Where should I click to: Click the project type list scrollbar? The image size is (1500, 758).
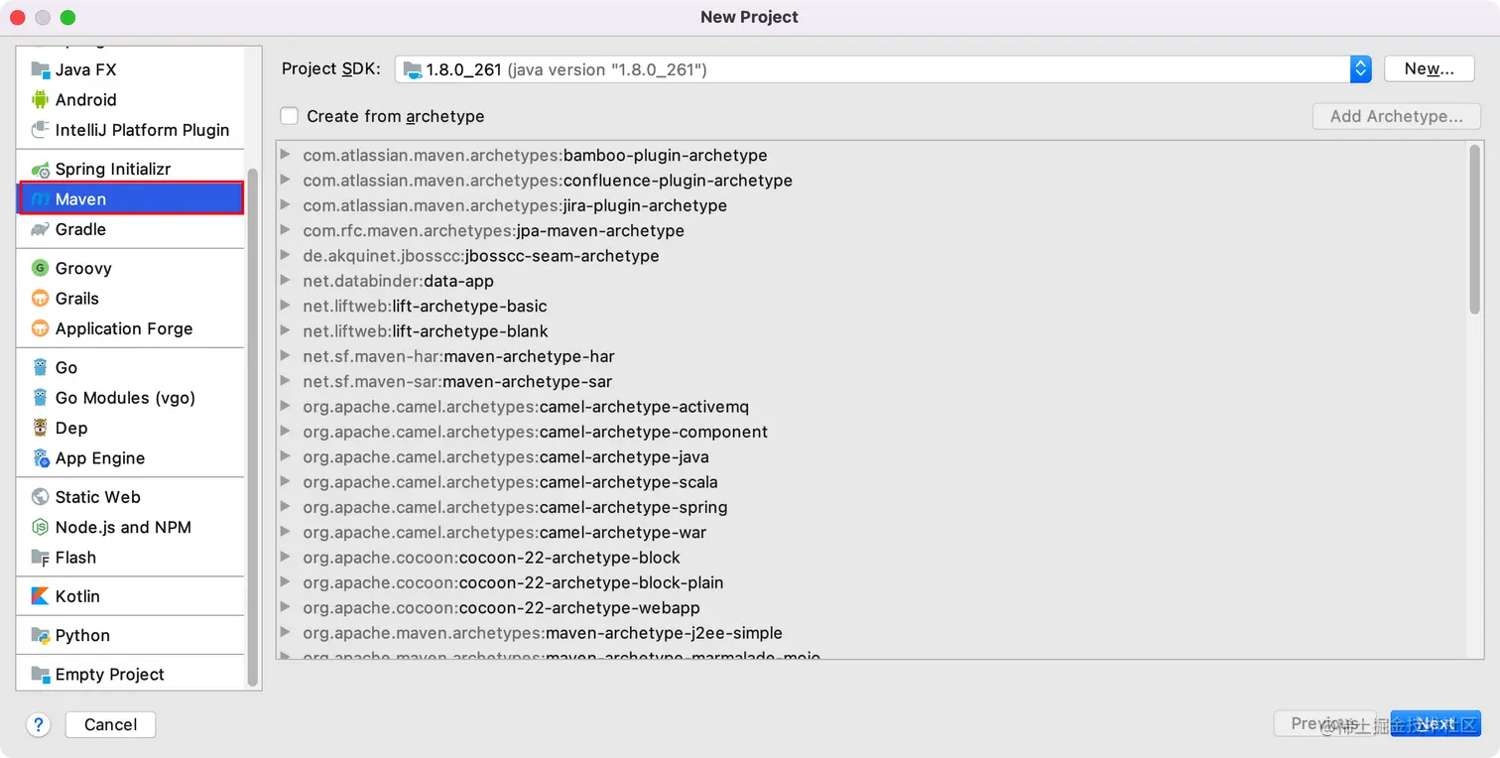(x=252, y=427)
